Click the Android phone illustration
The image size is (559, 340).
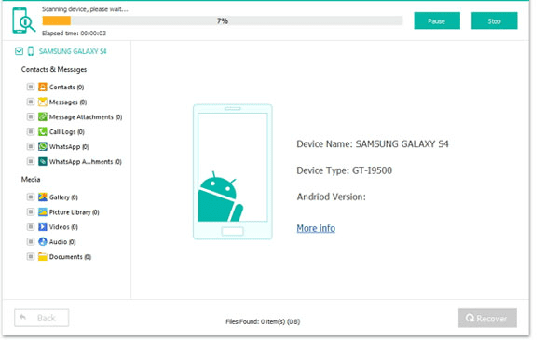[x=232, y=171]
